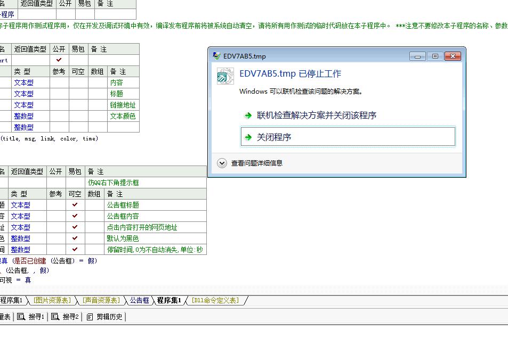Click the 搜寻2 magnifier icon
Image resolution: width=508 pixels, height=347 pixels.
(55, 317)
